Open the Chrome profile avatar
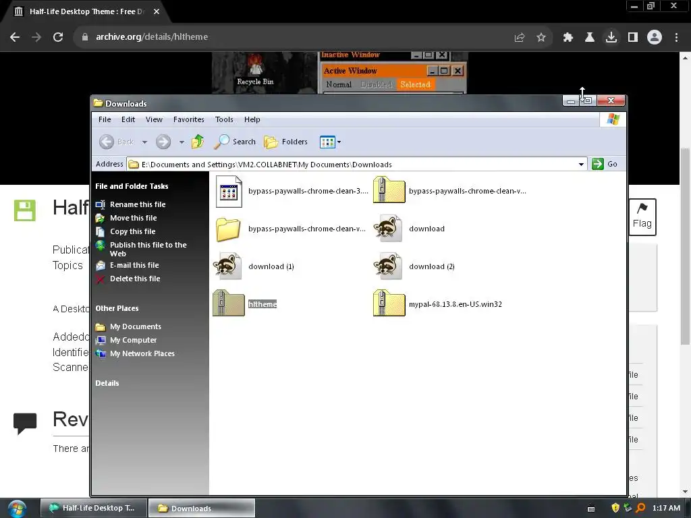This screenshot has width=691, height=518. coord(655,37)
